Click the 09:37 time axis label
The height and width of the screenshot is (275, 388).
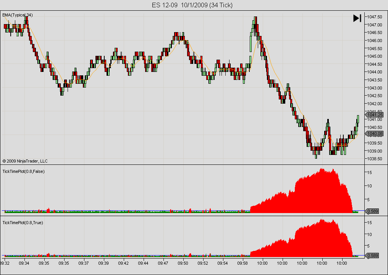[x=83, y=263]
